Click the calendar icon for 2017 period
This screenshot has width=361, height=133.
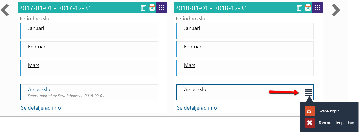[152, 7]
